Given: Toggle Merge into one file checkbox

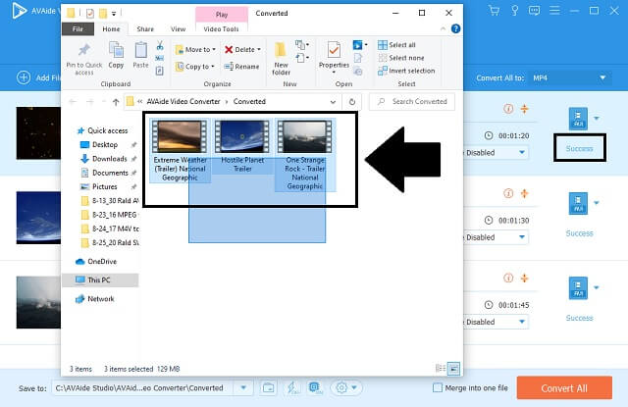Looking at the screenshot, I should [x=438, y=387].
